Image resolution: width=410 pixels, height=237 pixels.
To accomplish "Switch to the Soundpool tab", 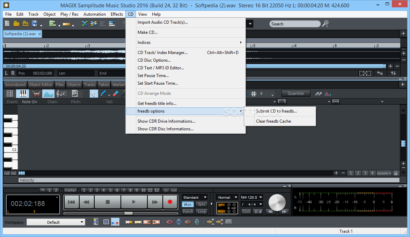I will click(15, 85).
